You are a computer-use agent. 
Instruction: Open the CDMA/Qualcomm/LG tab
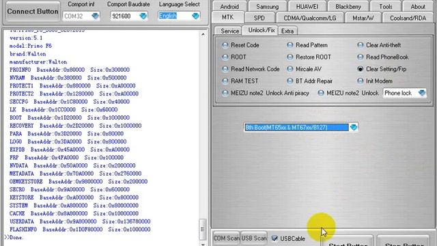[309, 18]
